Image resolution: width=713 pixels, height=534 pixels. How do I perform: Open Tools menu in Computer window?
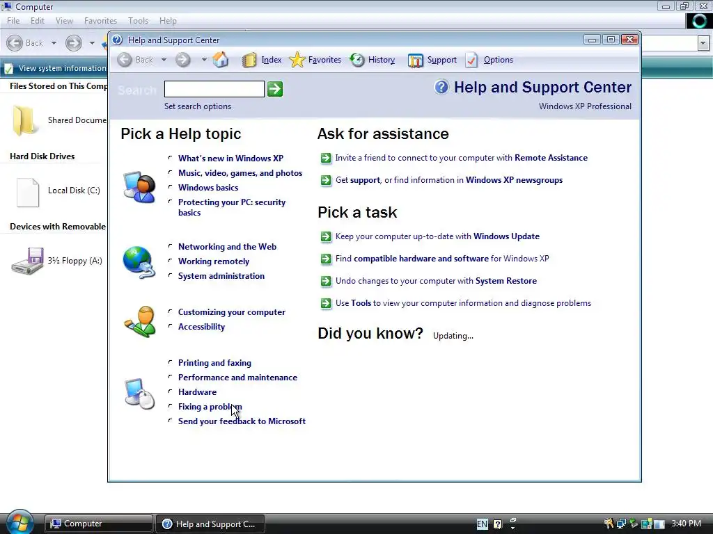(139, 21)
